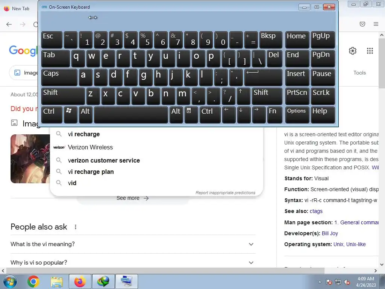This screenshot has width=385, height=289.
Task: Hit the up arrow key on keyboard
Action: (x=244, y=96)
